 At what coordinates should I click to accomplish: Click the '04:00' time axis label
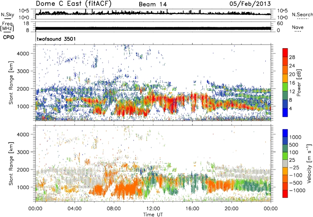click(74, 209)
